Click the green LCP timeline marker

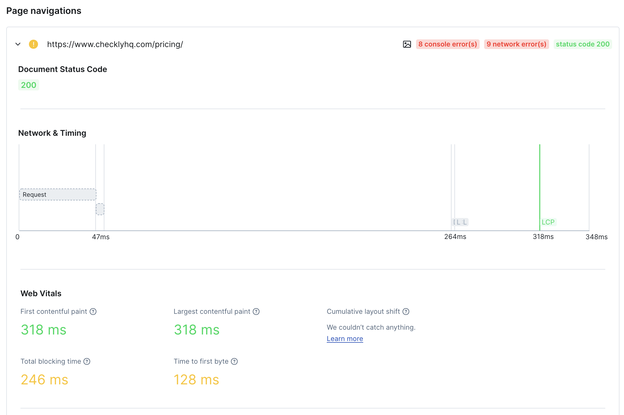coord(548,222)
